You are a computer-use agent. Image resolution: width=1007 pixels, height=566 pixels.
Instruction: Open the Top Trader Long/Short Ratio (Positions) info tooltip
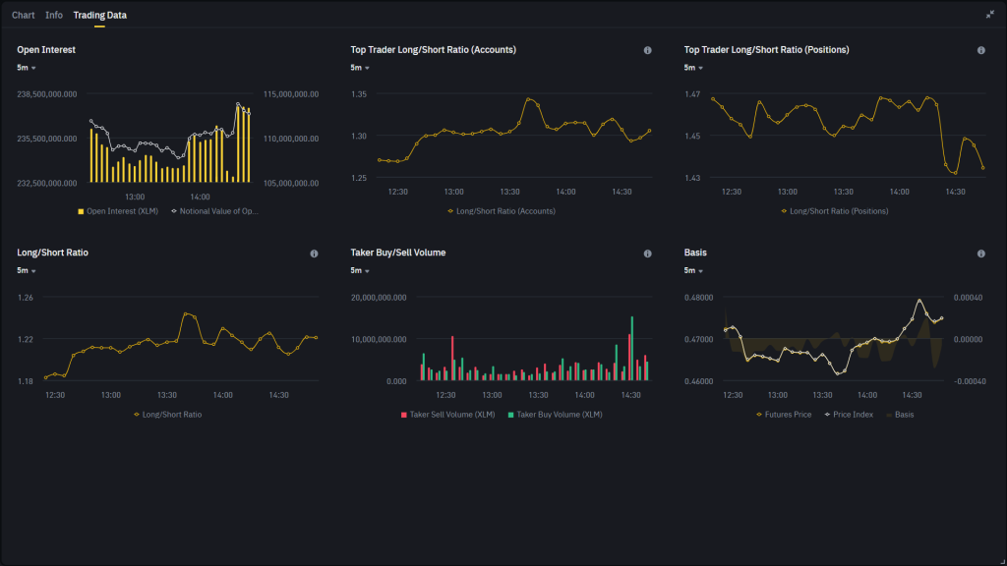click(x=980, y=49)
